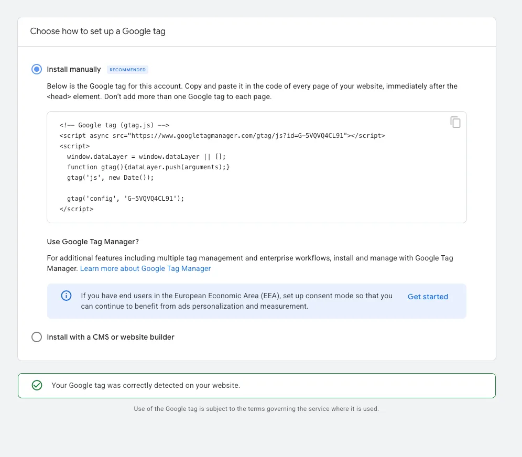Click the 'For additional features' paragraph text

pos(249,263)
